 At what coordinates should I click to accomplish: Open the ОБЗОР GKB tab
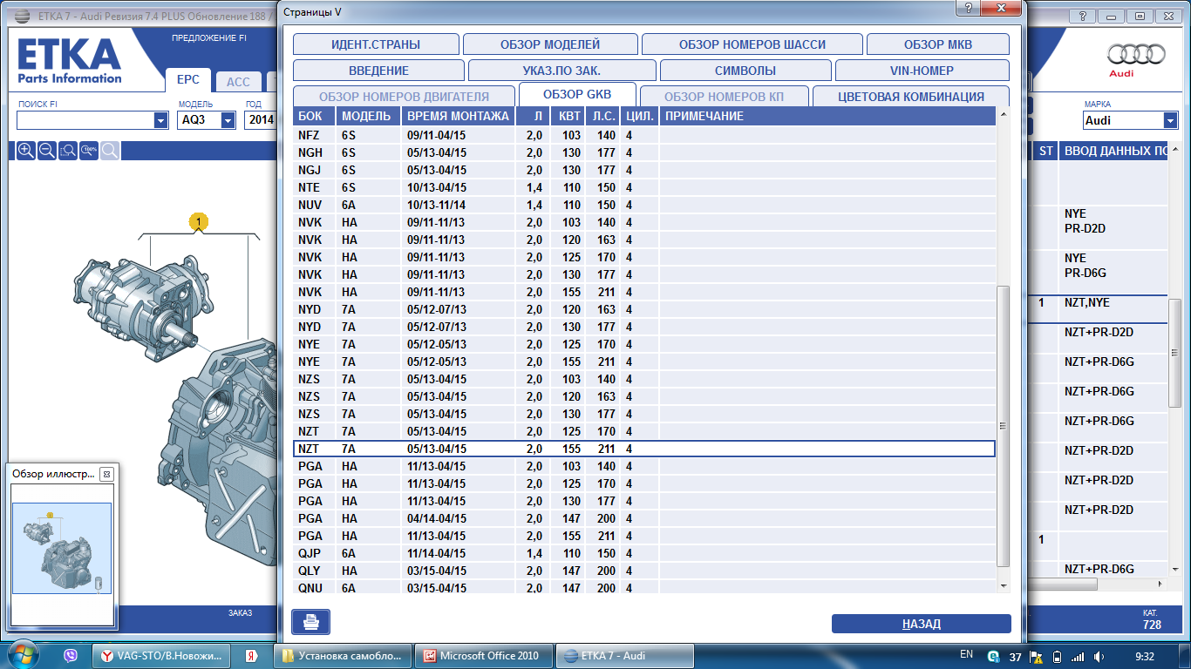[577, 94]
